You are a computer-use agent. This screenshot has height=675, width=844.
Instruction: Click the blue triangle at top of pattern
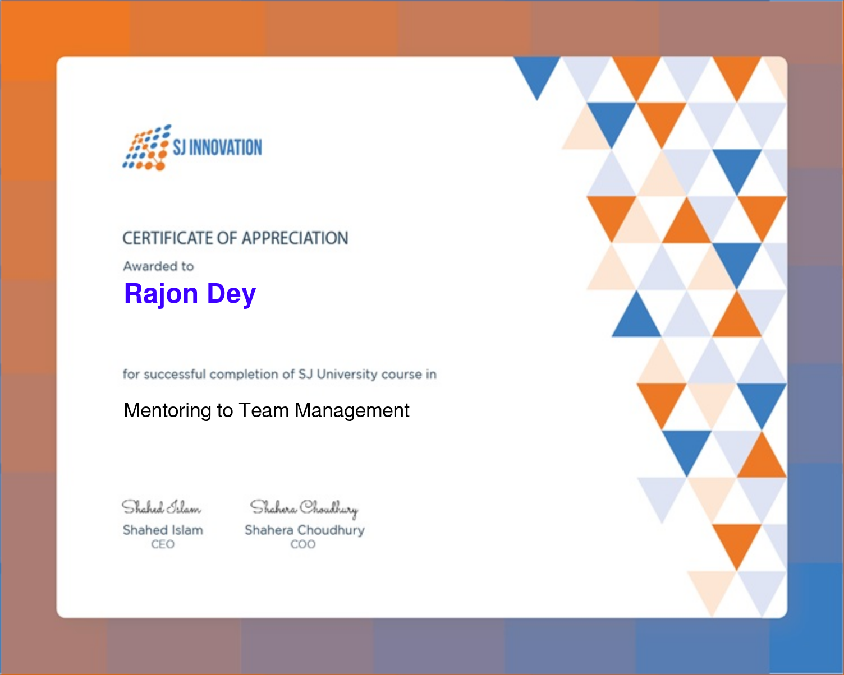coord(537,73)
